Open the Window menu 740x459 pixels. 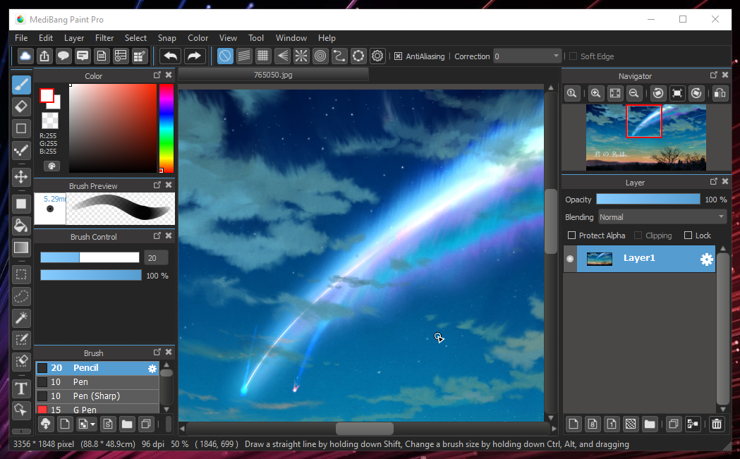[291, 38]
